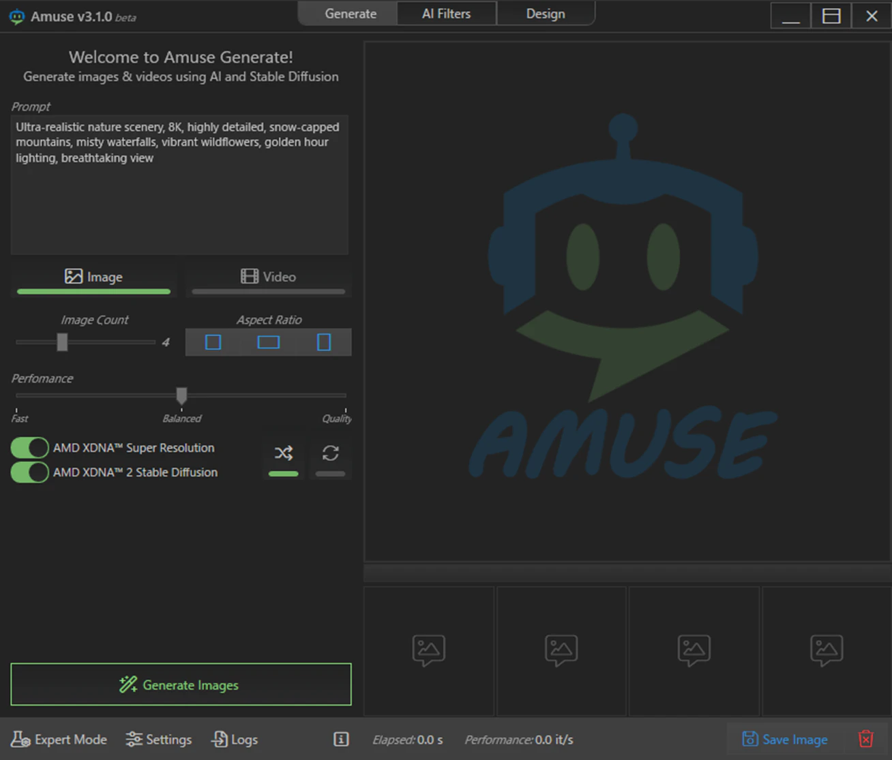The height and width of the screenshot is (760, 892).
Task: Minimize the Amuse window
Action: pos(791,16)
